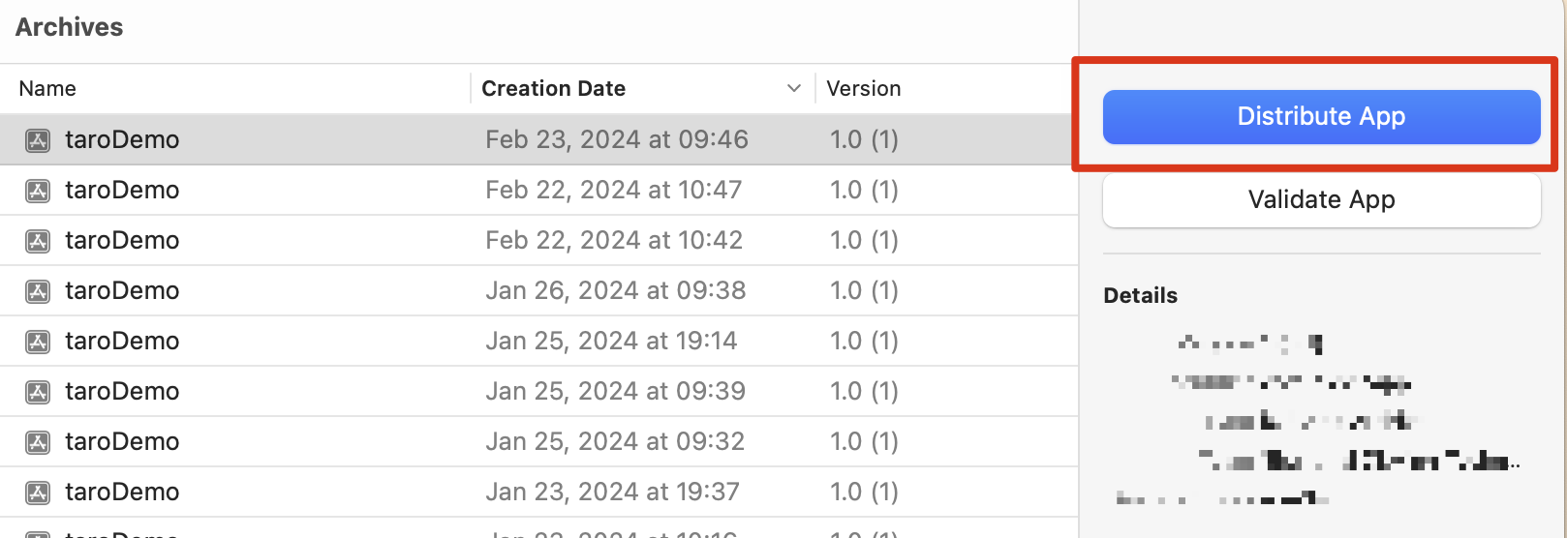Click the date Feb 22, 2024 at 10:42

[614, 240]
